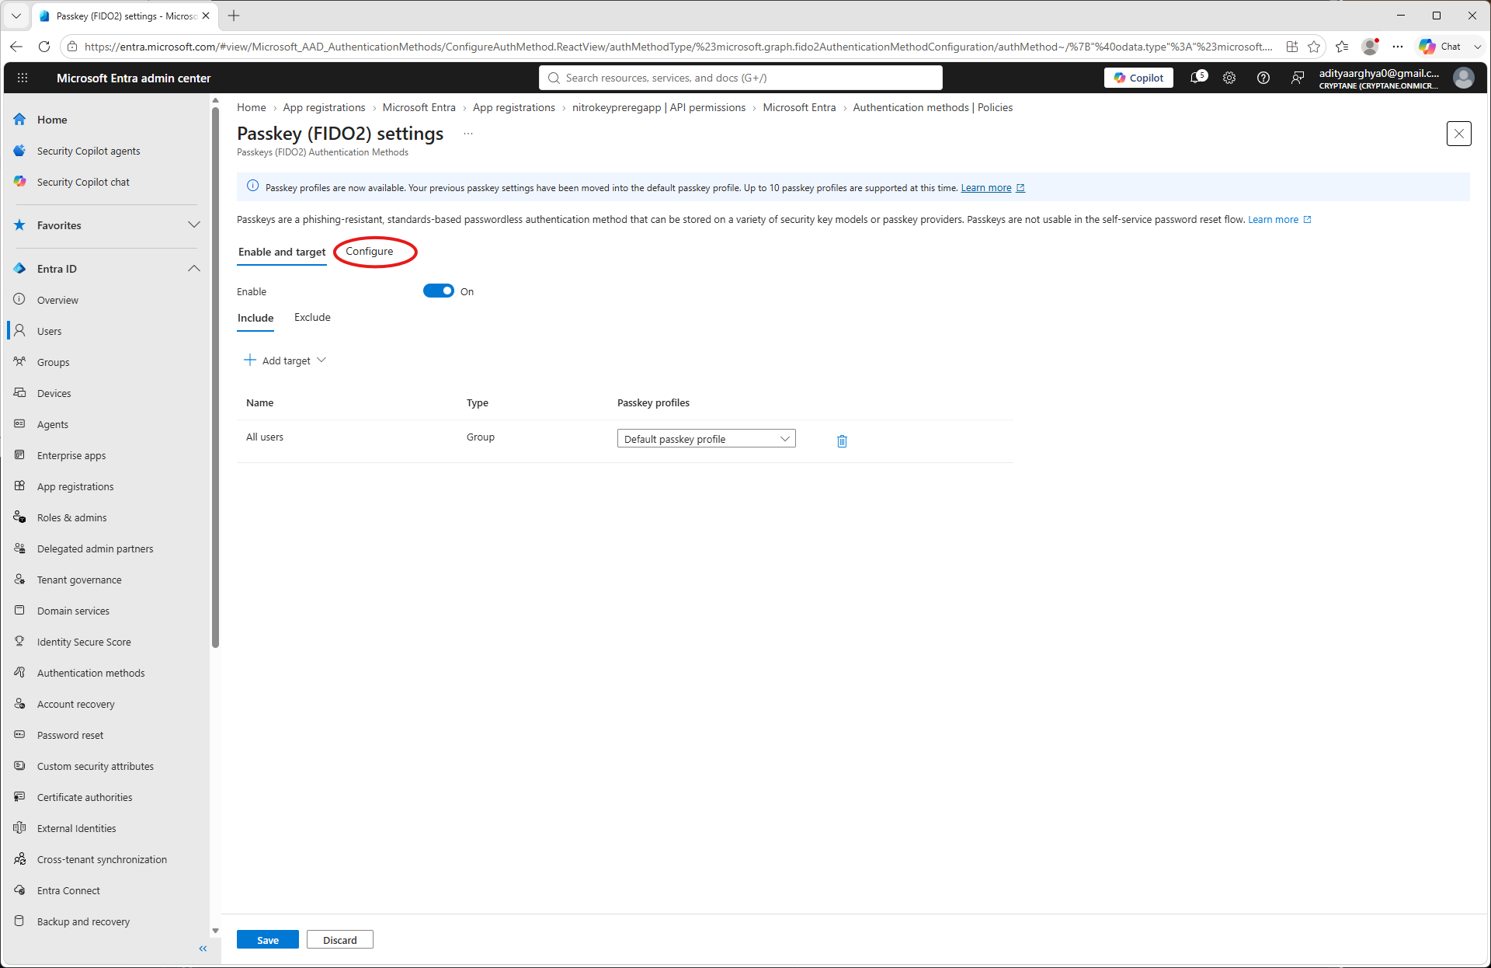Click the browser refresh icon

[x=44, y=47]
